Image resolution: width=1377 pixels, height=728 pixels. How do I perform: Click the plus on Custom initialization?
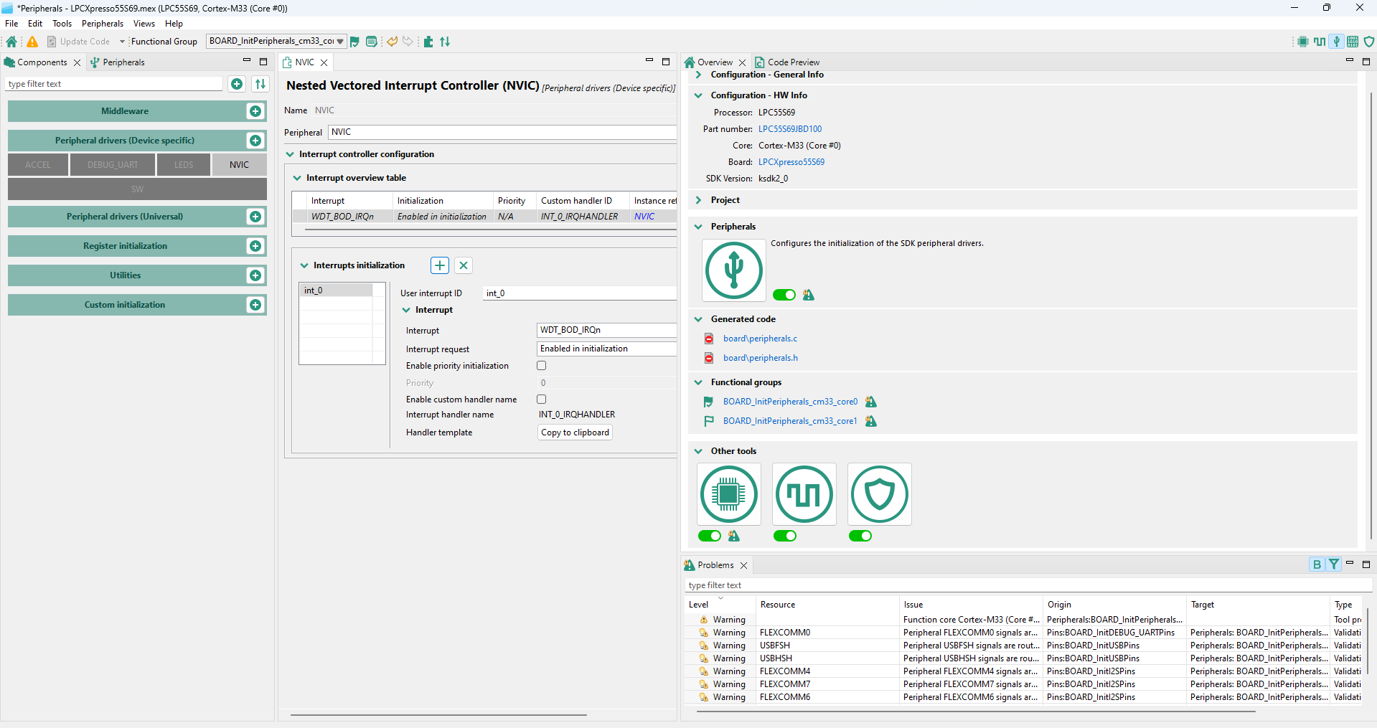255,305
